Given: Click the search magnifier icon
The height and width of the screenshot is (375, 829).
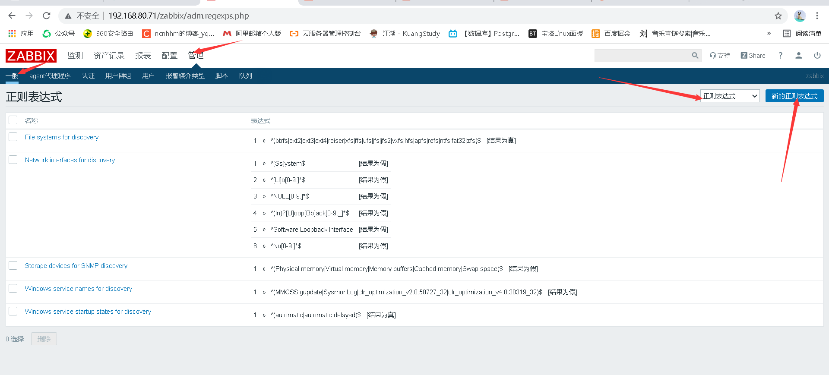Looking at the screenshot, I should [695, 55].
